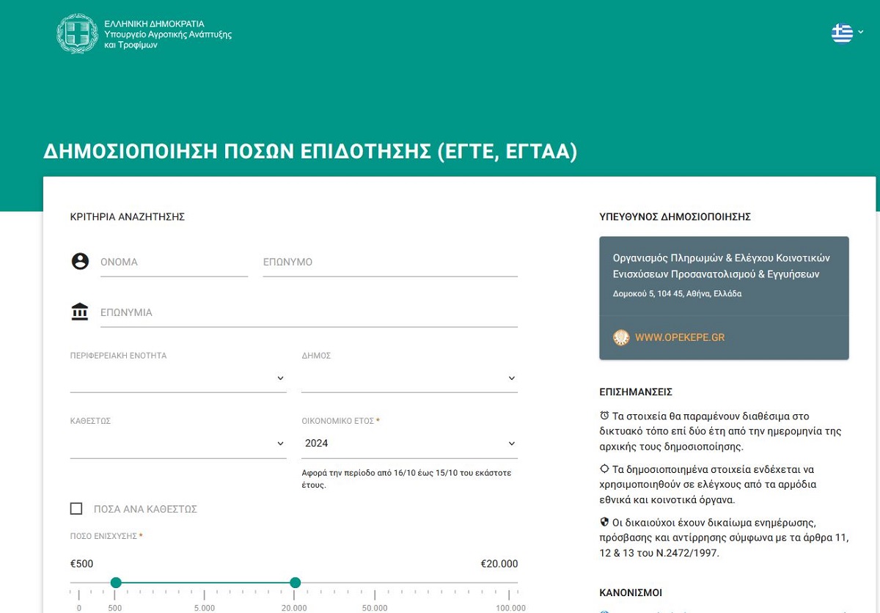Enable the ΠΟΣΑ ΑΝΑ ΚΑΘΕΣΤΩΣ checkbox
880x613 pixels.
(x=76, y=509)
